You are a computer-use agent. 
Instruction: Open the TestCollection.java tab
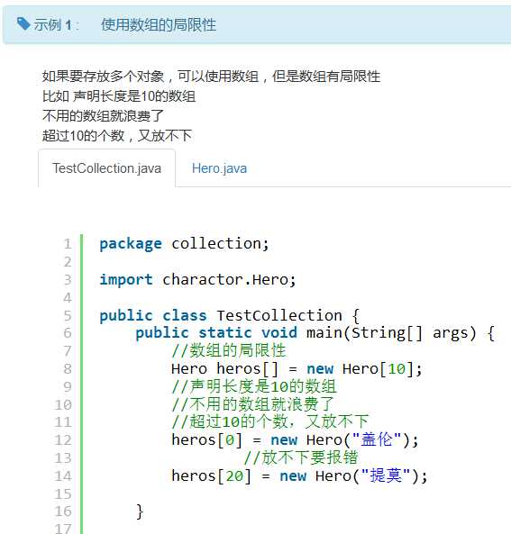click(x=106, y=168)
